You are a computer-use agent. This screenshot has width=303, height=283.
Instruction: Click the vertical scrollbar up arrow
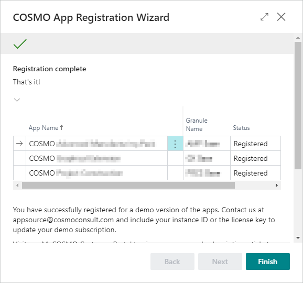(x=298, y=38)
